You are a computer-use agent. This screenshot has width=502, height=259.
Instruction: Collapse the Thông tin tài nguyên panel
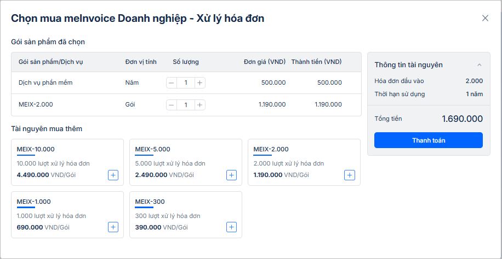[480, 65]
